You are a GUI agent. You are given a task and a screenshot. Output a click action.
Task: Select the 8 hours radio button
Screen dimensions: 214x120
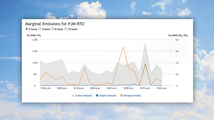point(53,29)
